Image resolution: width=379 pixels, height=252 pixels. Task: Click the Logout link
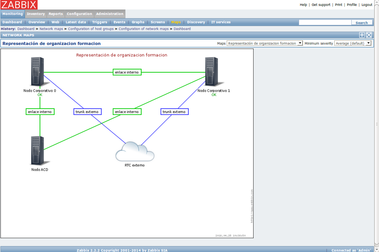point(367,5)
